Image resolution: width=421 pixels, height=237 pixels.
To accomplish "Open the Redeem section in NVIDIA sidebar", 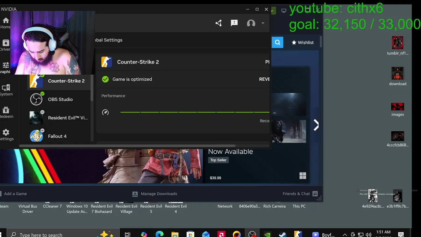I will coord(6,113).
